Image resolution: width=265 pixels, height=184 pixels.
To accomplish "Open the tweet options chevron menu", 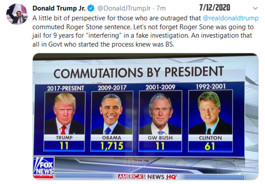I will click(x=255, y=8).
